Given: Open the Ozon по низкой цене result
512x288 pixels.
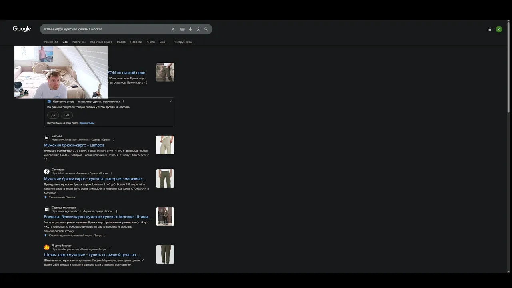Looking at the screenshot, I should click(x=126, y=73).
